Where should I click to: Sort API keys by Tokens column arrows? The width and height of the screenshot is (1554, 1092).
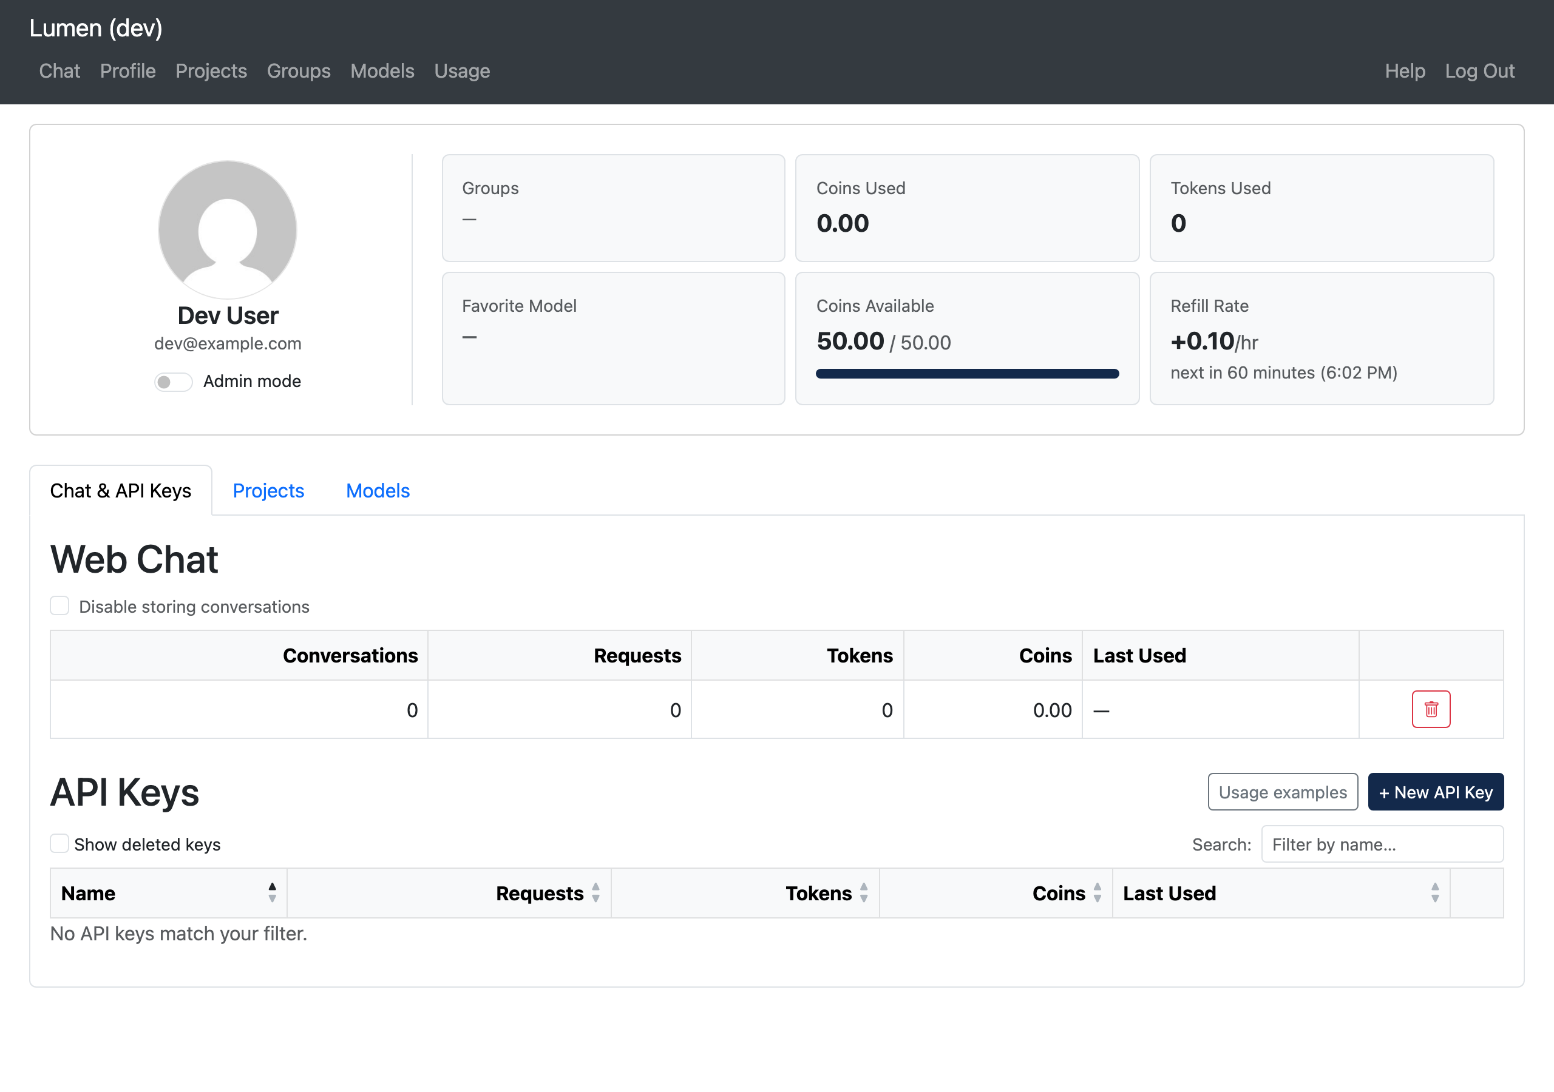[864, 893]
